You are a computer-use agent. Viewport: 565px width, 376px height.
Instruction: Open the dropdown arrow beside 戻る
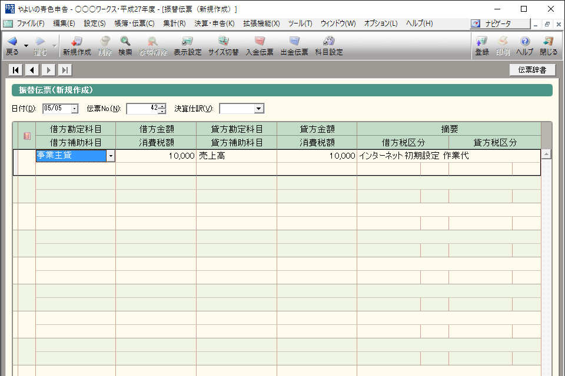tap(26, 46)
